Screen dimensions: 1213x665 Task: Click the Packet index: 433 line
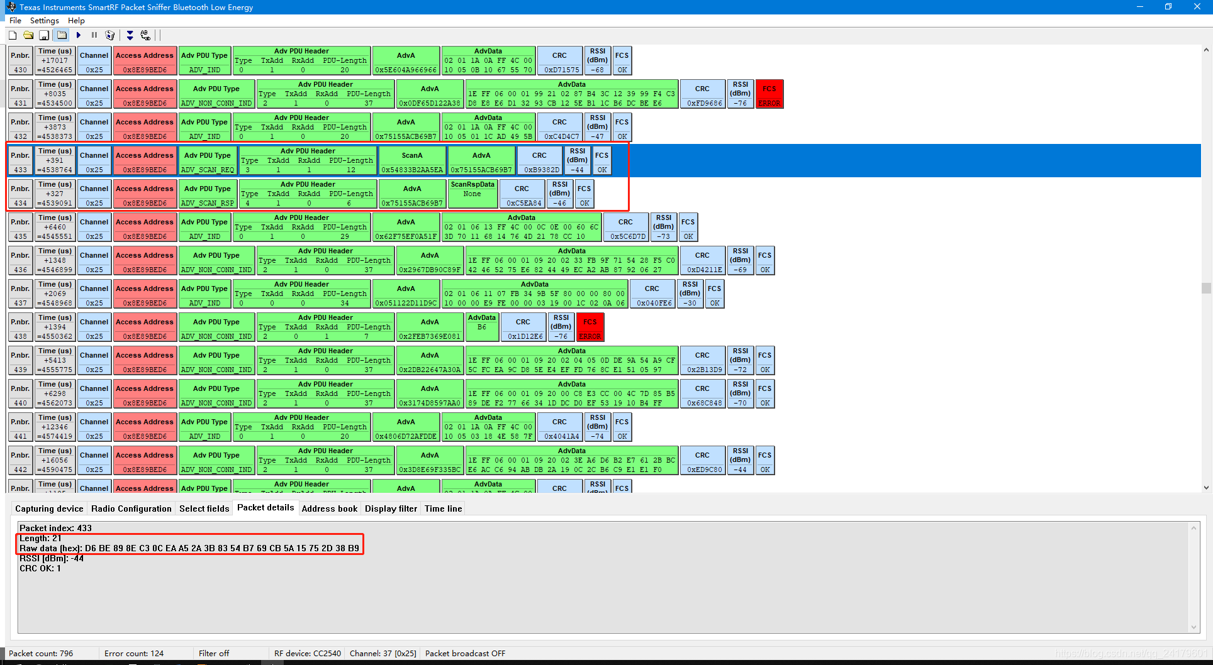pos(55,528)
